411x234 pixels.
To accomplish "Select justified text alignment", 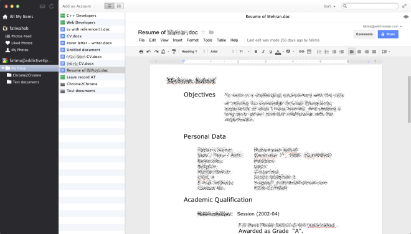I will [x=374, y=52].
